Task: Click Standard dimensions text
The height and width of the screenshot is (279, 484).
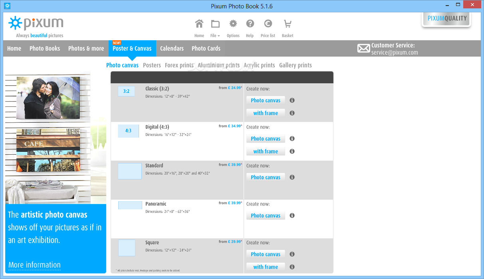Action: (177, 173)
